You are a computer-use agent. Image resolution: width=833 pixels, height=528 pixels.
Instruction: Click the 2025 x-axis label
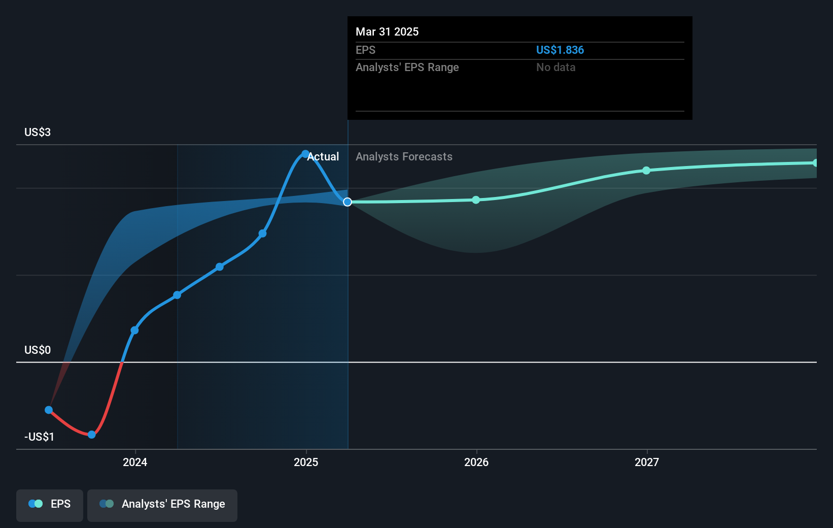tap(306, 462)
